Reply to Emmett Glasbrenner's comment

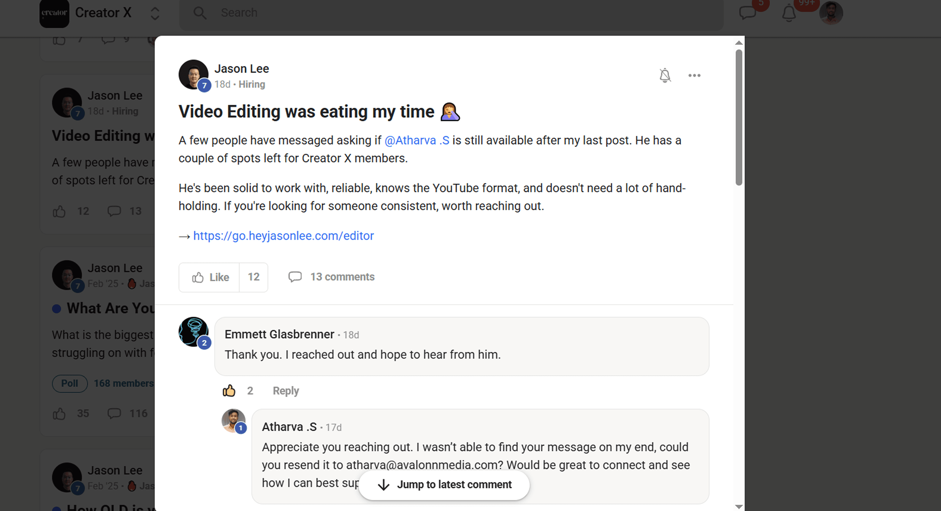286,391
